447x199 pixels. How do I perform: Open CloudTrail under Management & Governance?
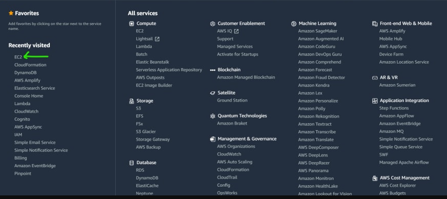point(227,177)
